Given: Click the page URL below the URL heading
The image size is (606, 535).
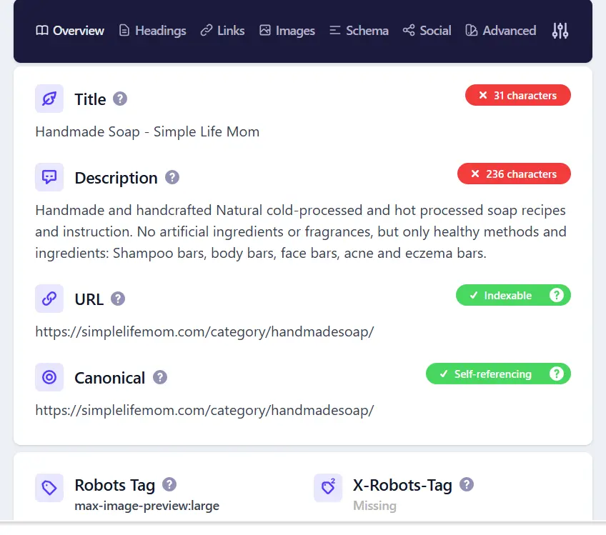Looking at the screenshot, I should (204, 331).
